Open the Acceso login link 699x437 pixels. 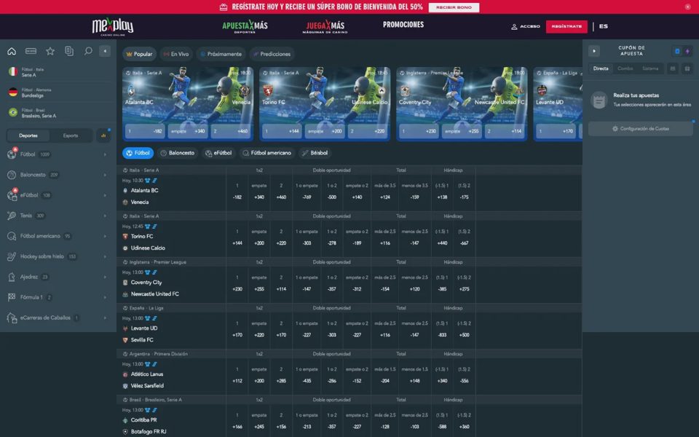[x=526, y=27]
